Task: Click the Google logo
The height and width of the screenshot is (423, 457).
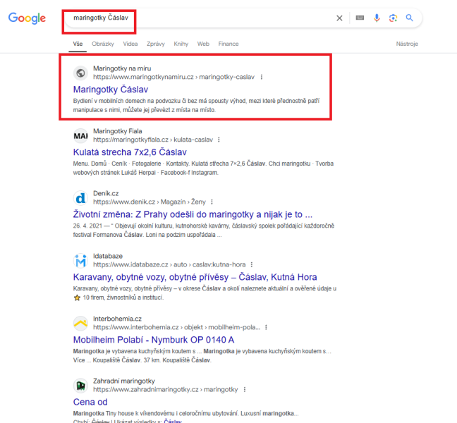Action: [27, 18]
